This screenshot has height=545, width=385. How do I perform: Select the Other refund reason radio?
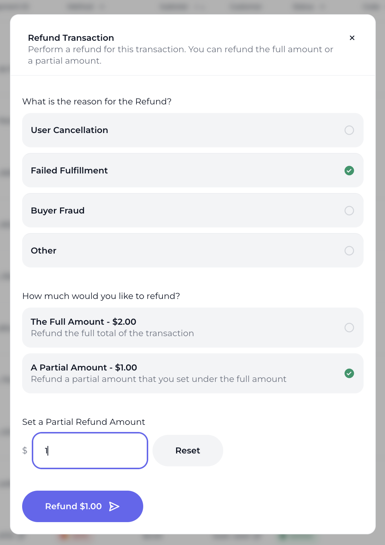click(x=349, y=251)
